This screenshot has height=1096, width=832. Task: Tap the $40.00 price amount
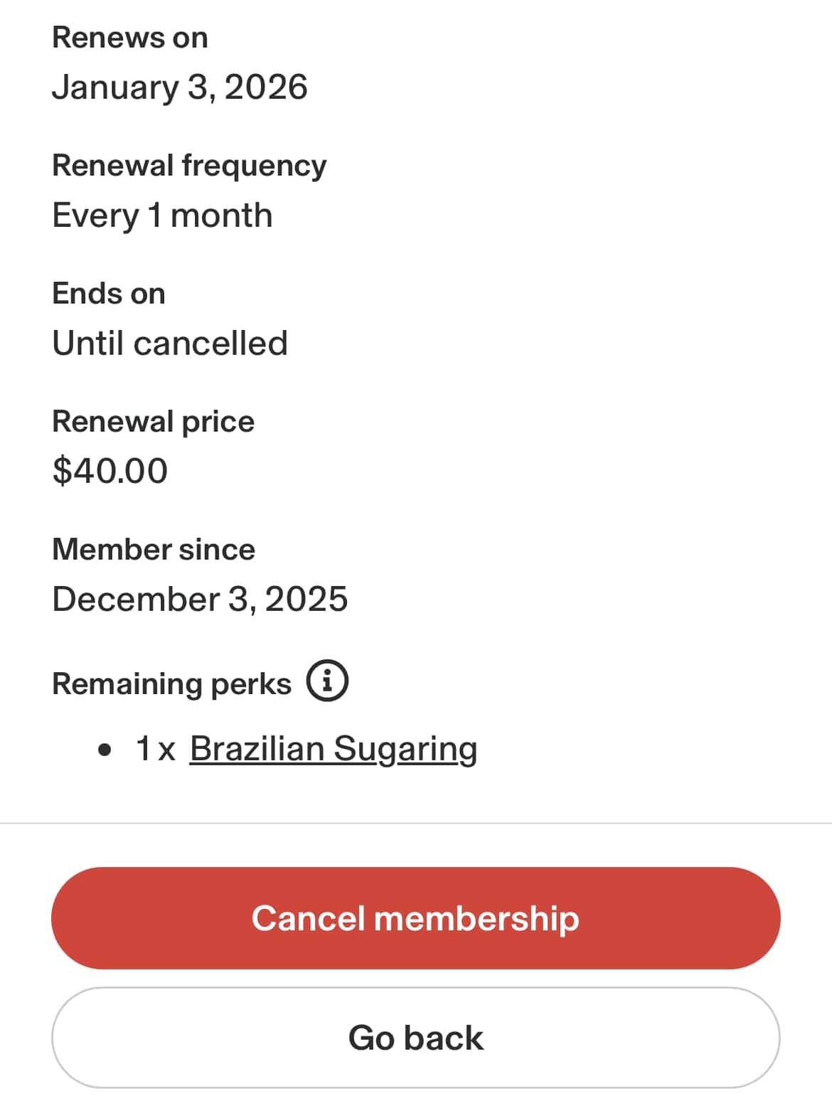pyautogui.click(x=110, y=471)
